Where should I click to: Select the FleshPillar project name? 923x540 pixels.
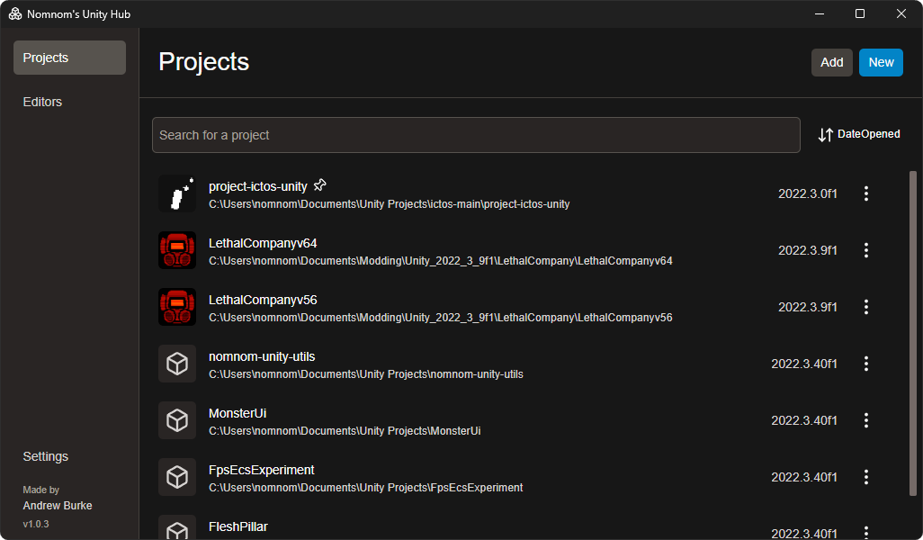coord(237,526)
